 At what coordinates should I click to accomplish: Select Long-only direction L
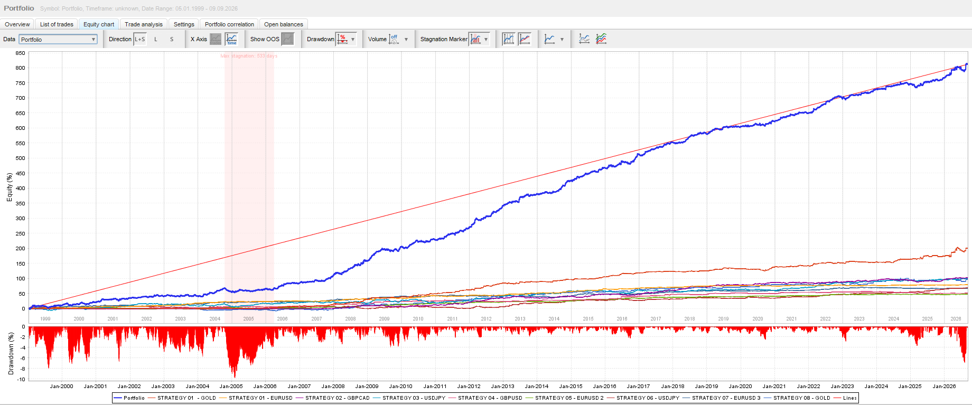(156, 39)
